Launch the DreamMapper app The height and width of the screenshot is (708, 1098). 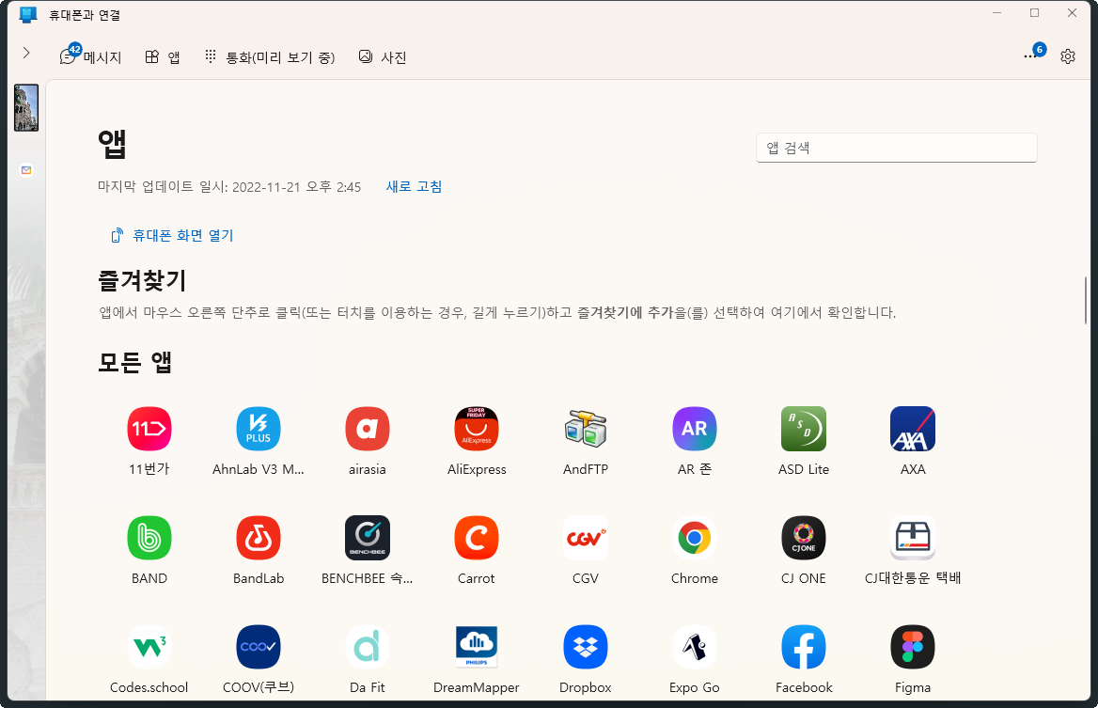coord(477,647)
